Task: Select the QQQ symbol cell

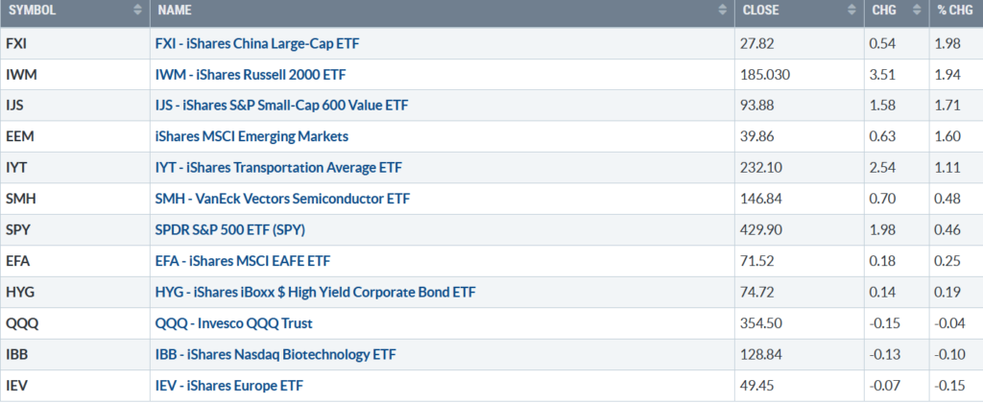Action: (x=75, y=324)
